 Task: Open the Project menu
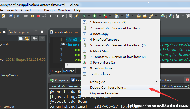pos(26,10)
